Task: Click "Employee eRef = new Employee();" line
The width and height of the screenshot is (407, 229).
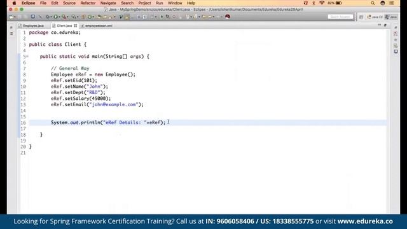Action: pyautogui.click(x=93, y=74)
